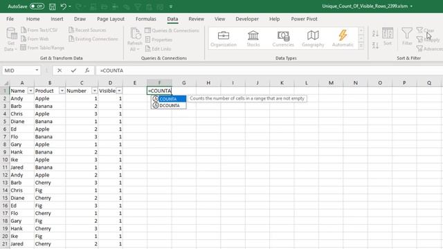Image resolution: width=443 pixels, height=249 pixels.
Task: Go to the Review tab
Action: [x=196, y=19]
